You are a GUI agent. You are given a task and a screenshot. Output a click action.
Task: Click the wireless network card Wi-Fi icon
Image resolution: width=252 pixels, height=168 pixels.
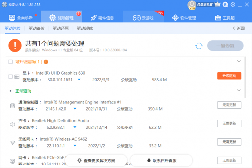[12, 142]
